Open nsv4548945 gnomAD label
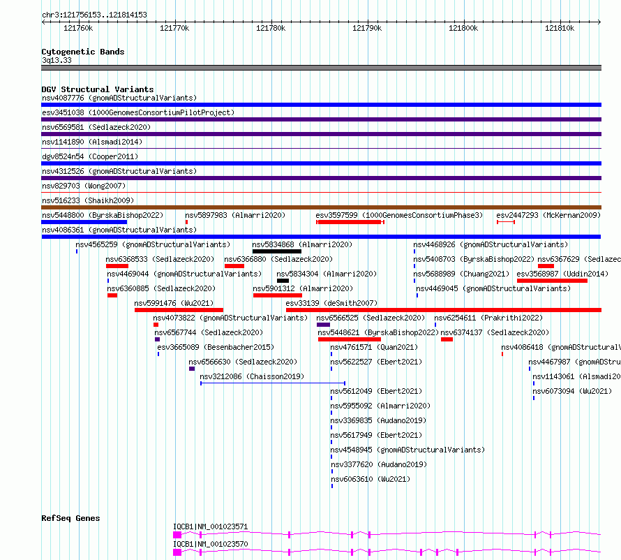This screenshot has height=560, width=621. pos(408,450)
